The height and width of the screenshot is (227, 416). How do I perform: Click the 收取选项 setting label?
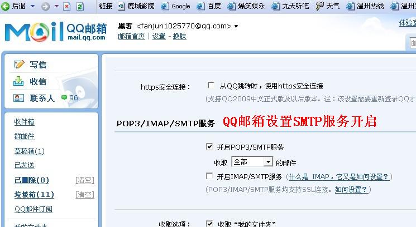(x=174, y=224)
